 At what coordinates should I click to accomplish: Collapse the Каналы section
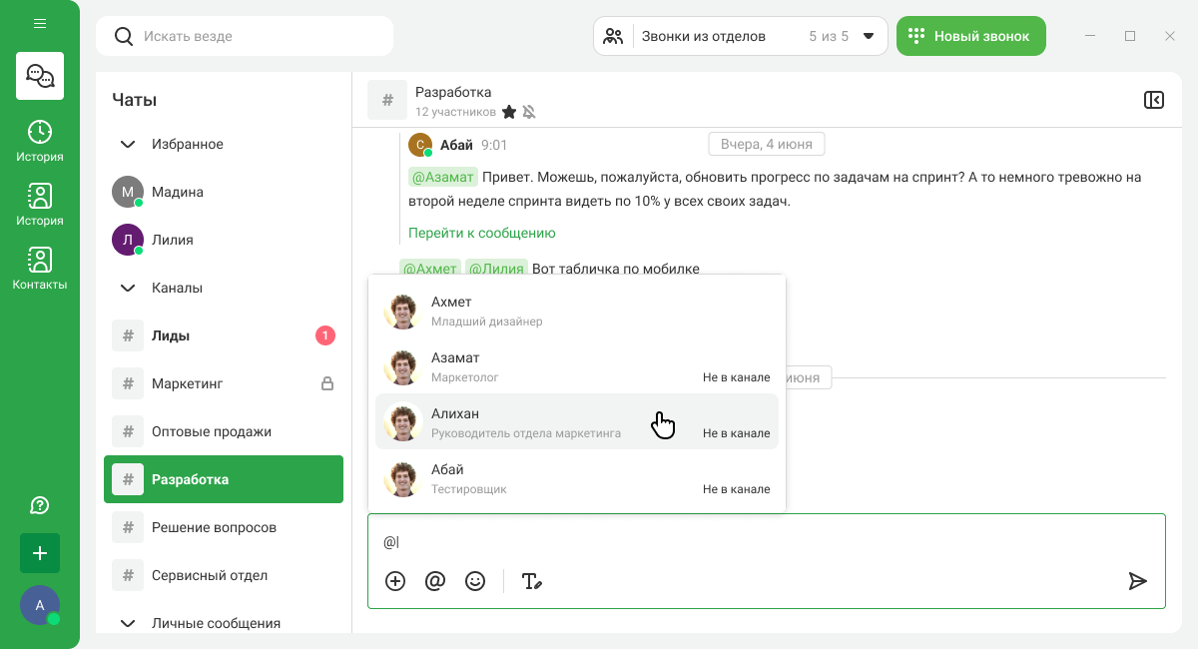point(128,288)
